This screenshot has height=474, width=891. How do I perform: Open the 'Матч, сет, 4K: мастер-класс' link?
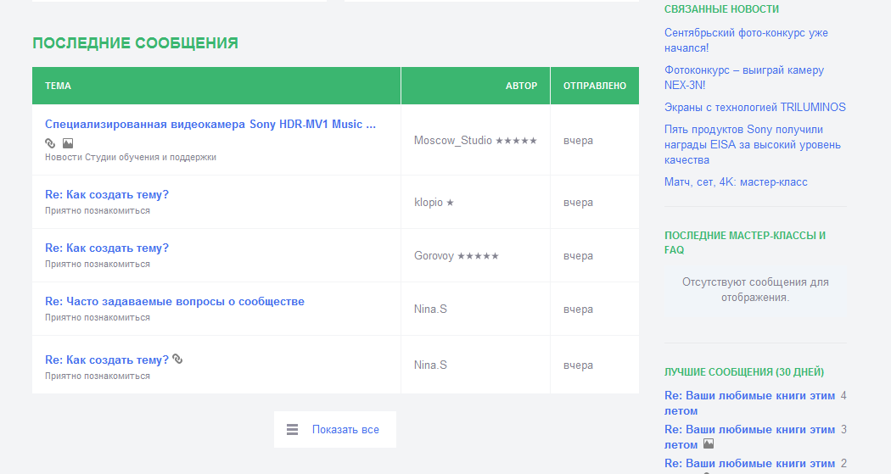736,182
